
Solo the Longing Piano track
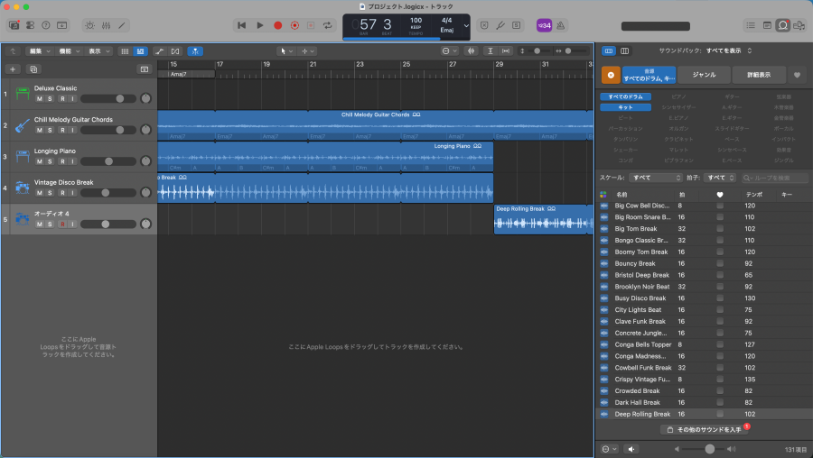(x=51, y=161)
